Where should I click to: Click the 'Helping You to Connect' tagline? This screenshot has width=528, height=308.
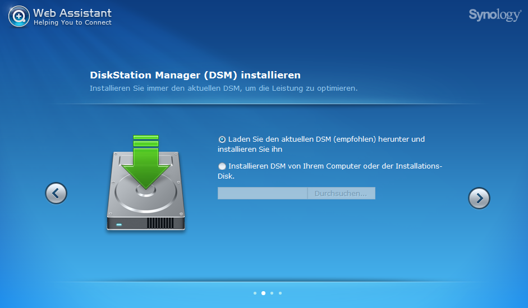(72, 22)
